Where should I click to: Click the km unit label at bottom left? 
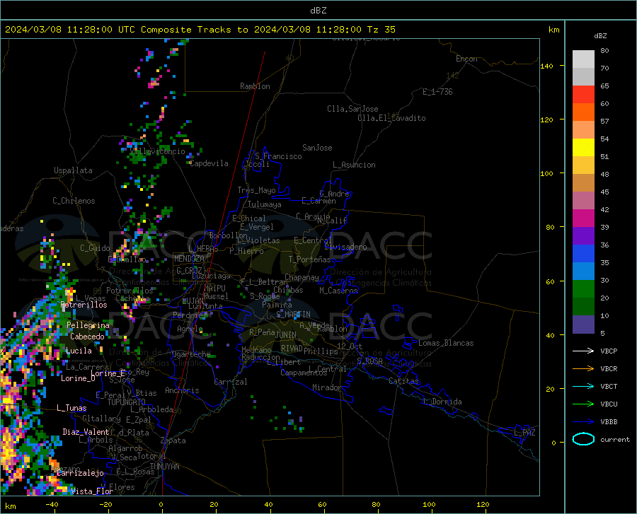pyautogui.click(x=11, y=506)
